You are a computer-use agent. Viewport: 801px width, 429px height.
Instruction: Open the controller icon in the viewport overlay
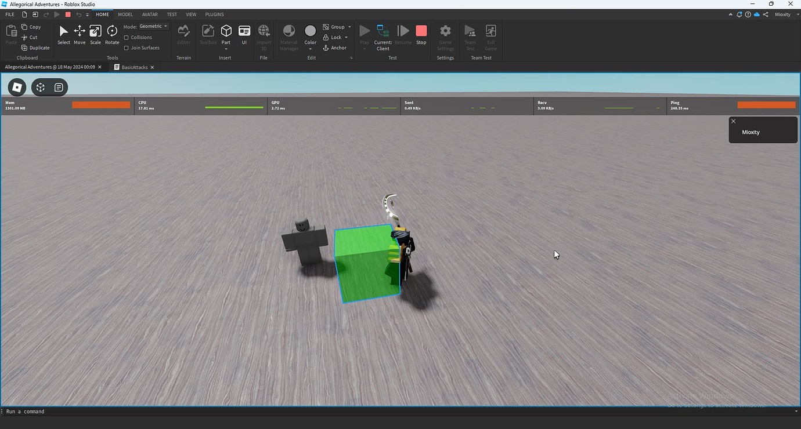coord(39,87)
